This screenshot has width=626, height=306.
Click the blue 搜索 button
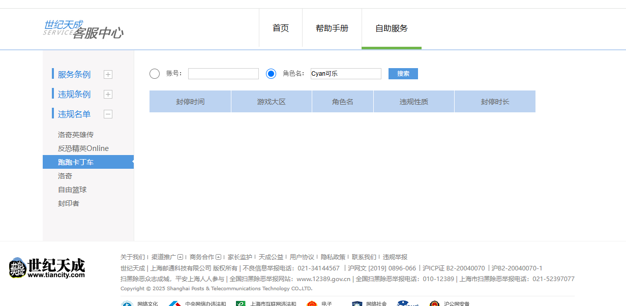click(403, 74)
